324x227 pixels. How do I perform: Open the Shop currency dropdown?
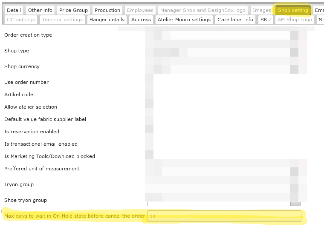(294, 67)
